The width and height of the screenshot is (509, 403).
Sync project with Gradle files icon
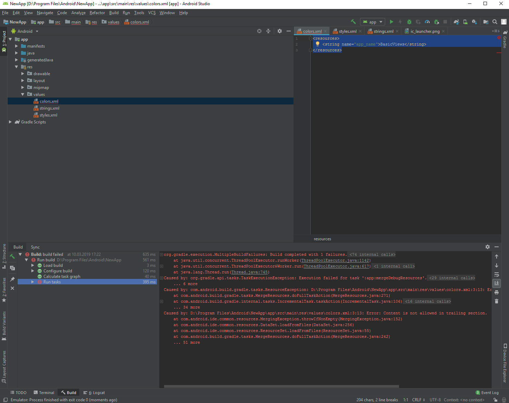tap(456, 22)
